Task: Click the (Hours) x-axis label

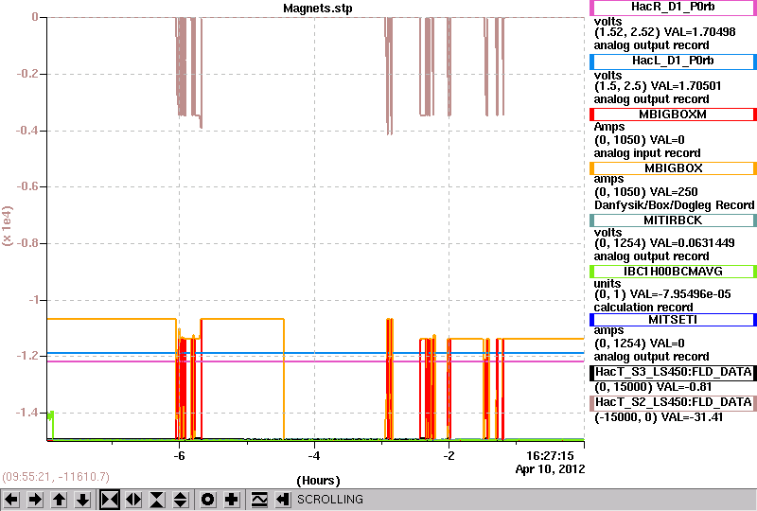Action: click(318, 481)
